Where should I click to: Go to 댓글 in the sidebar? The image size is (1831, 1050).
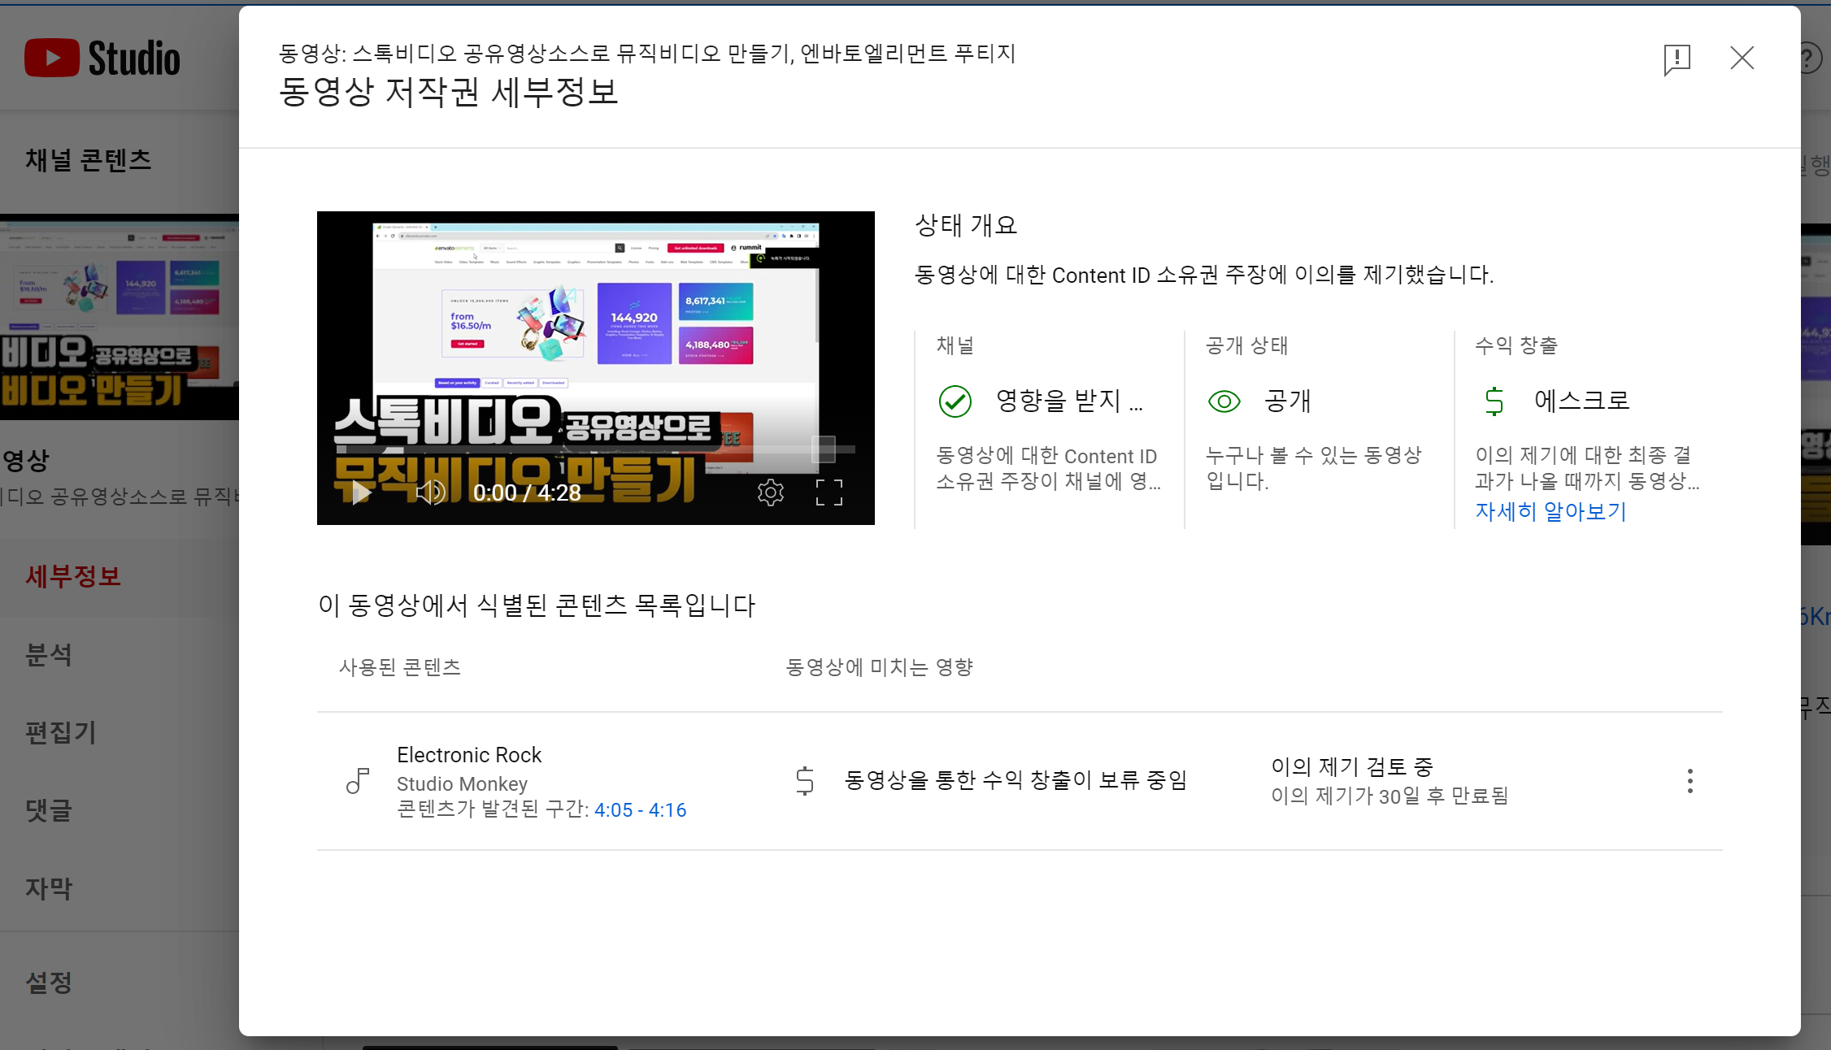(49, 811)
